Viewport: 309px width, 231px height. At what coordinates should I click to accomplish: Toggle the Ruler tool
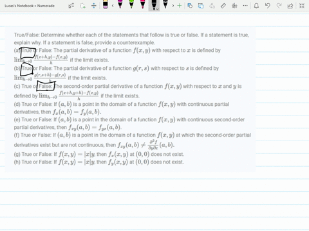coord(223,6)
